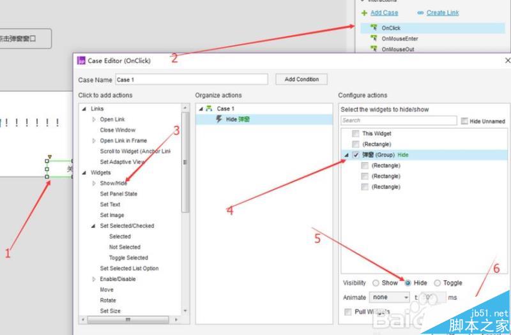This screenshot has width=511, height=335.
Task: Collapse the Links action category
Action: click(84, 109)
